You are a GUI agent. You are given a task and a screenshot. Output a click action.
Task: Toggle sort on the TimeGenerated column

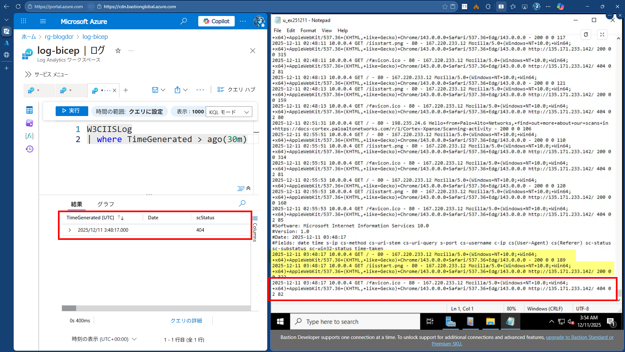click(x=121, y=218)
